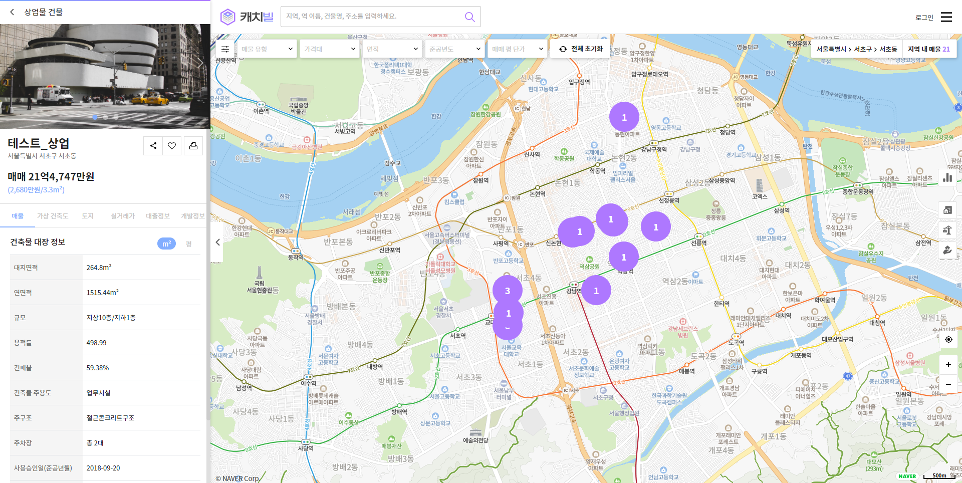The width and height of the screenshot is (962, 483).
Task: Select the 매물 tab
Action: (x=18, y=216)
